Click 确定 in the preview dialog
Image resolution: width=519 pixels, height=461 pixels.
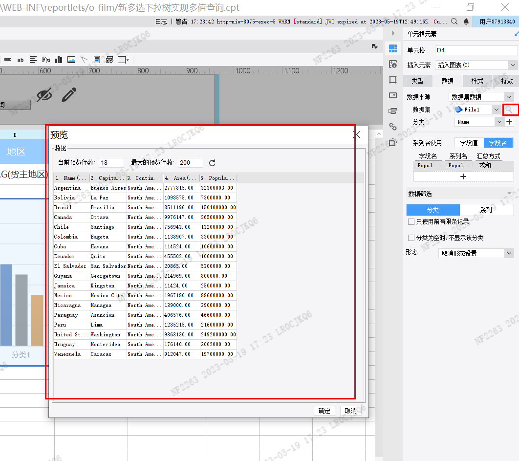click(324, 411)
